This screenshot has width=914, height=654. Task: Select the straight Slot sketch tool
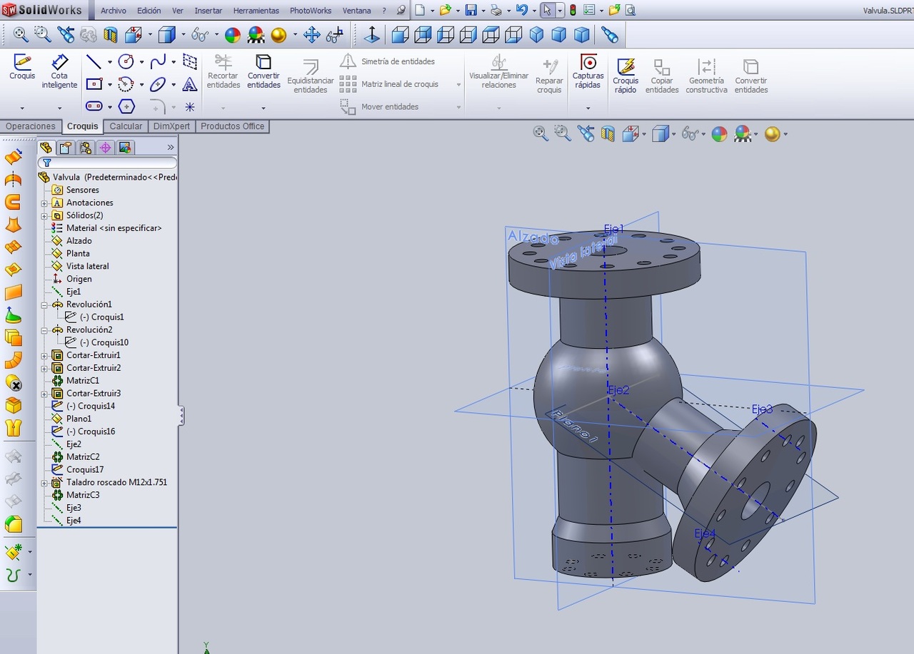point(94,107)
